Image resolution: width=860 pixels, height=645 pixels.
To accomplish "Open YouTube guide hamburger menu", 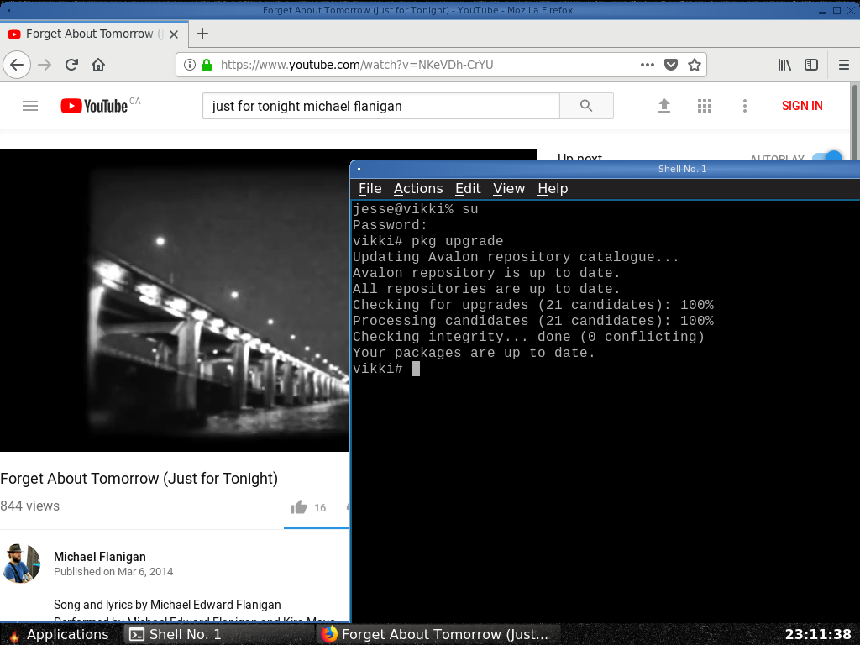I will tap(30, 106).
